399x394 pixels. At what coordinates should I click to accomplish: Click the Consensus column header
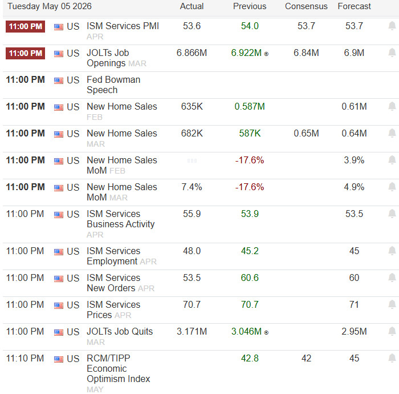pos(306,6)
